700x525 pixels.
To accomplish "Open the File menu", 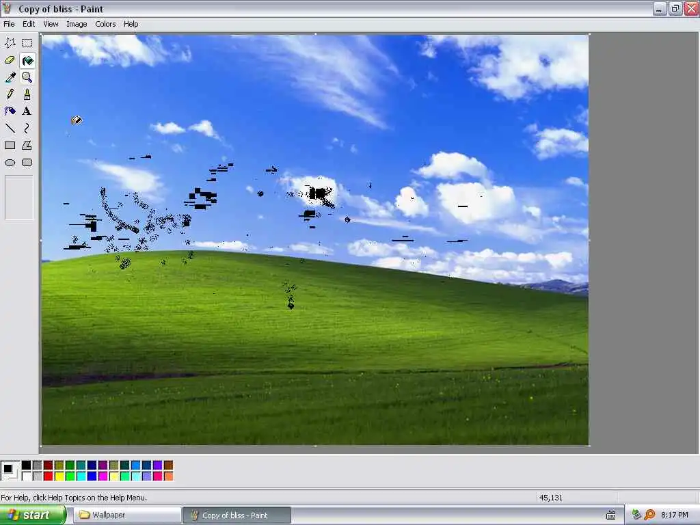I will coord(9,24).
